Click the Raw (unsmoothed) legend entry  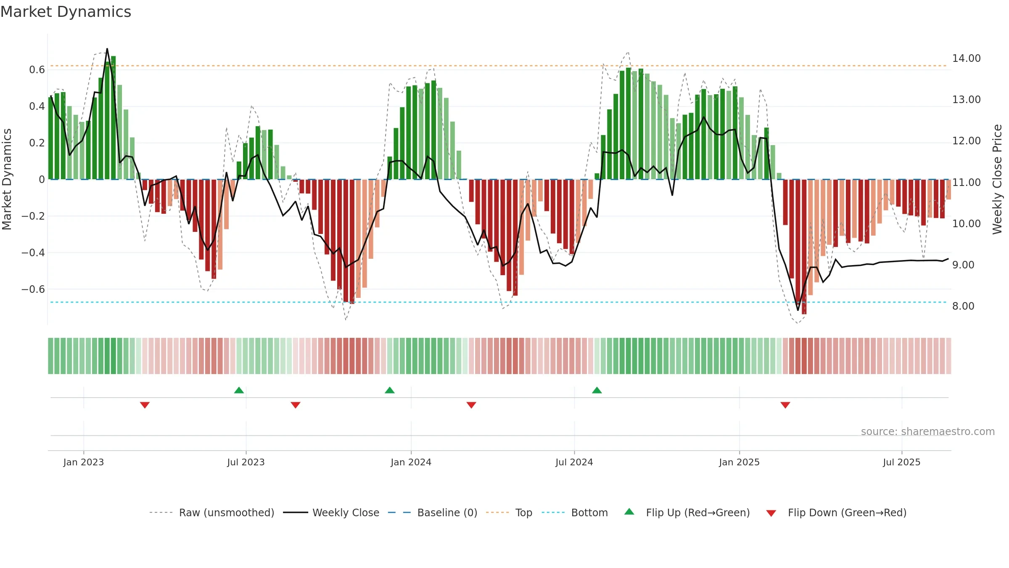pyautogui.click(x=211, y=512)
